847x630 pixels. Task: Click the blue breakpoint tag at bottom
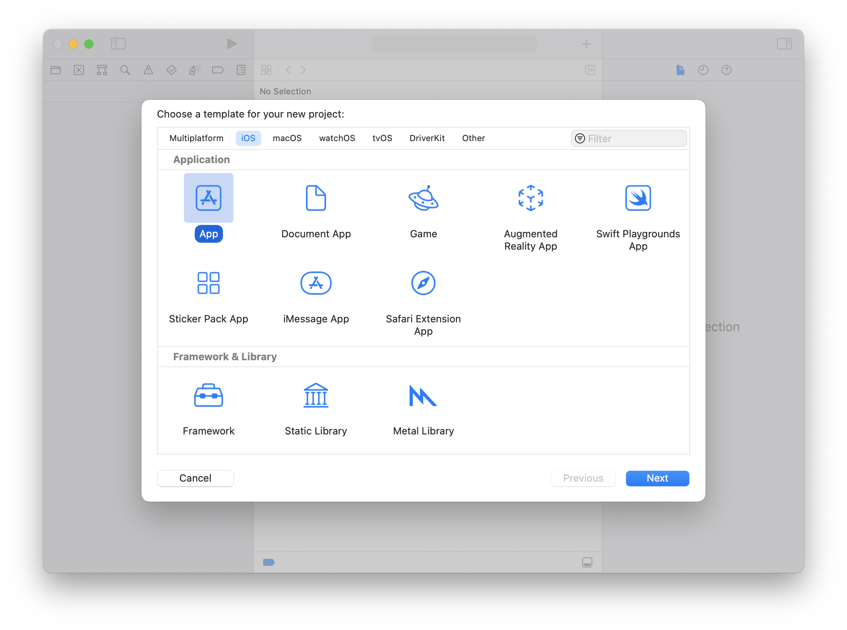(x=269, y=562)
